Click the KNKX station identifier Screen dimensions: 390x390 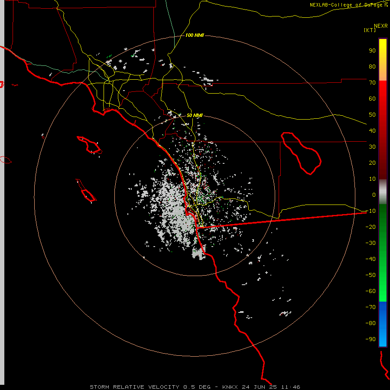click(x=230, y=387)
